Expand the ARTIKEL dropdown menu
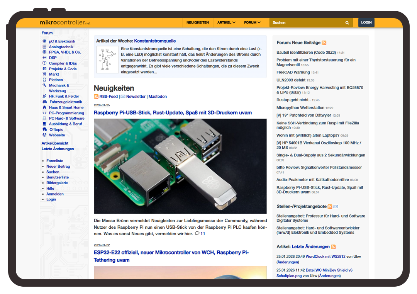This screenshot has height=294, width=417. tap(226, 23)
